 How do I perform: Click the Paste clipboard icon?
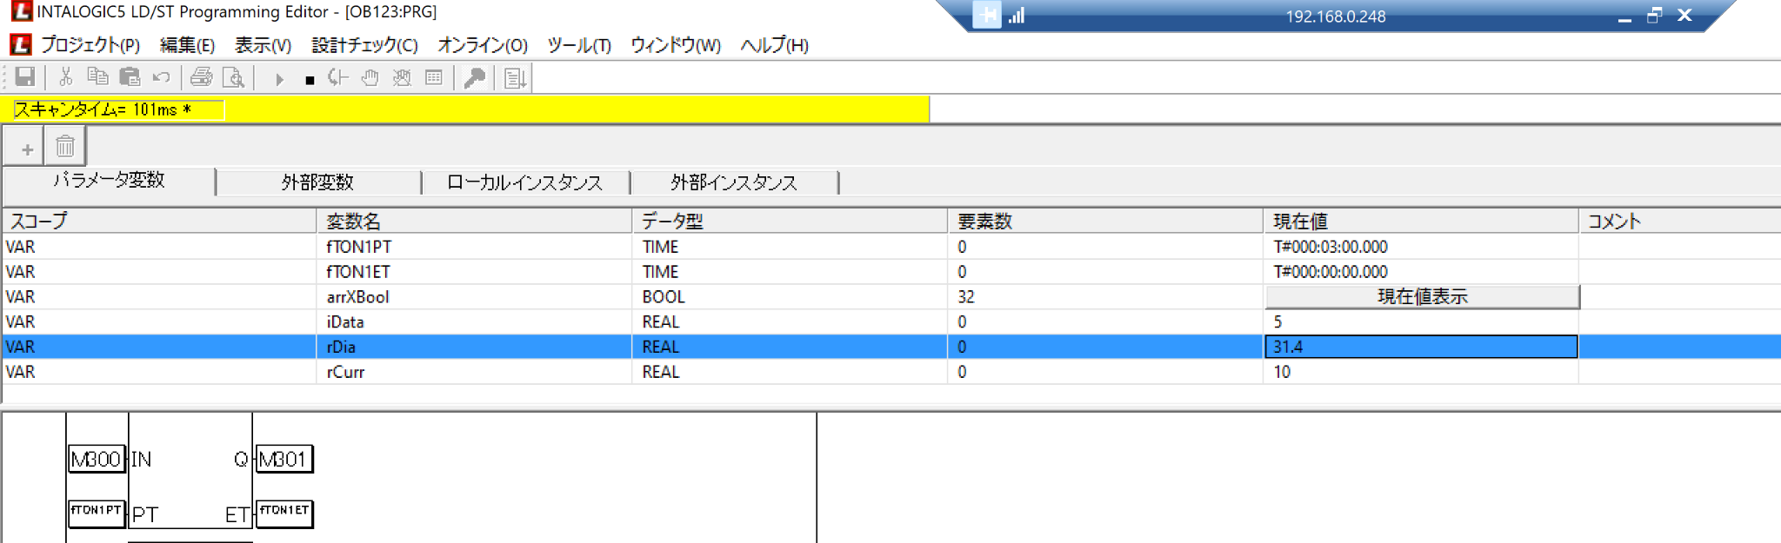[130, 77]
